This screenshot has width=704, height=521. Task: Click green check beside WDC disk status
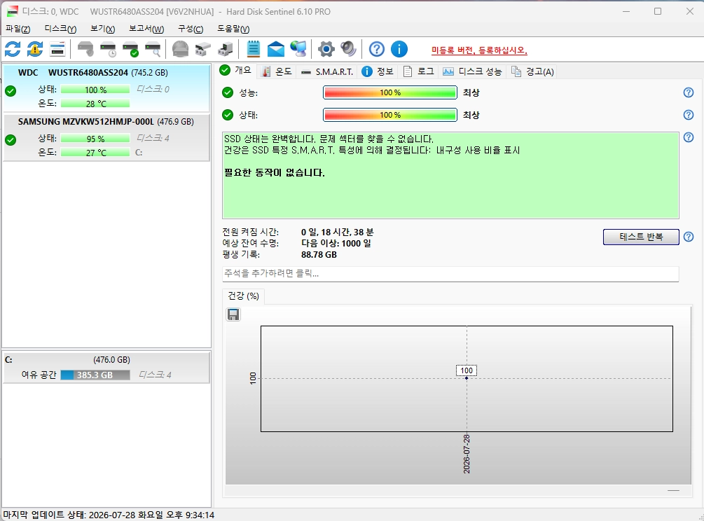coord(11,91)
